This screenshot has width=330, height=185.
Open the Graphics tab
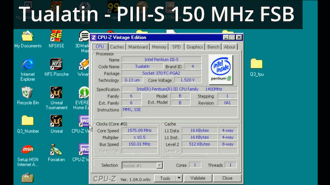tap(195, 47)
